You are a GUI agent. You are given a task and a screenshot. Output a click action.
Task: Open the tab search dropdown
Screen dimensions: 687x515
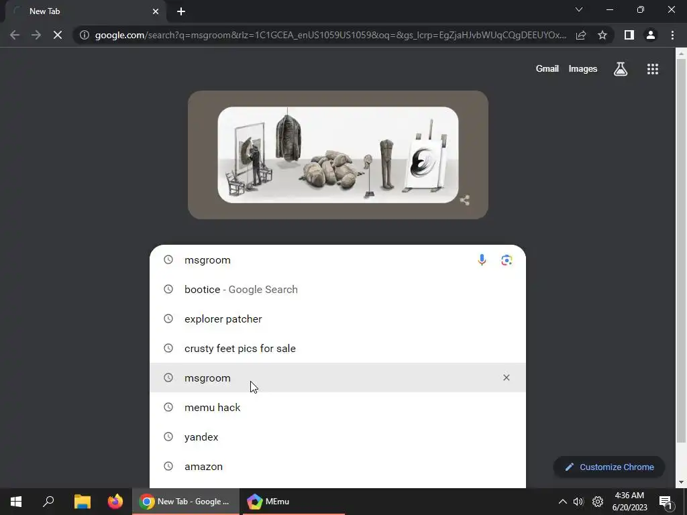pos(579,9)
